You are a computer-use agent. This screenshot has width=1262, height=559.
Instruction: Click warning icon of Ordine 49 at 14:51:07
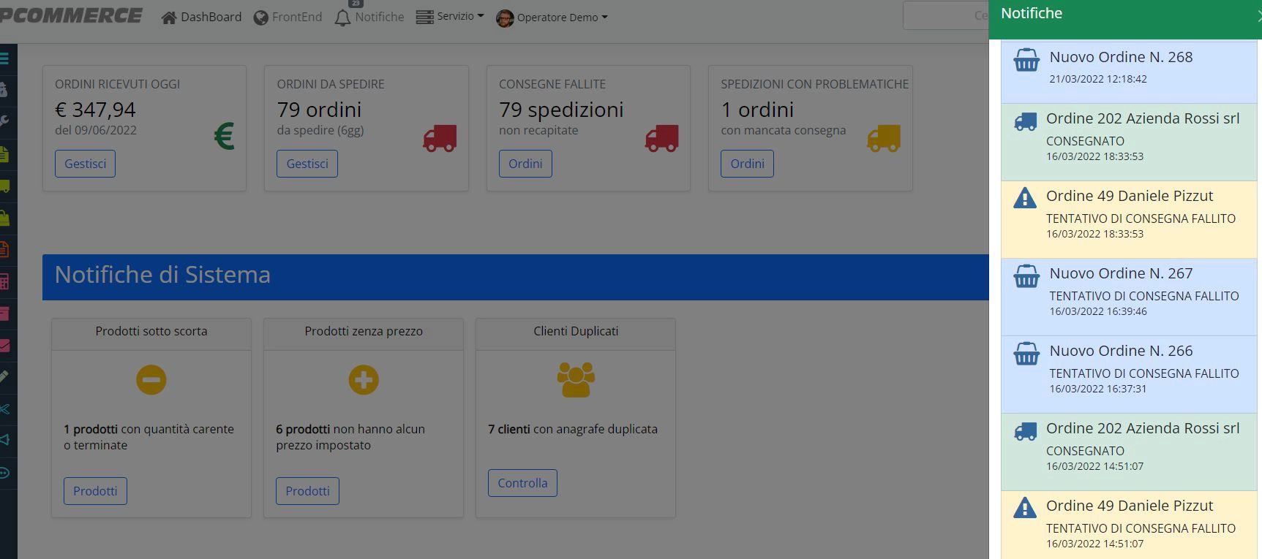[x=1025, y=507]
